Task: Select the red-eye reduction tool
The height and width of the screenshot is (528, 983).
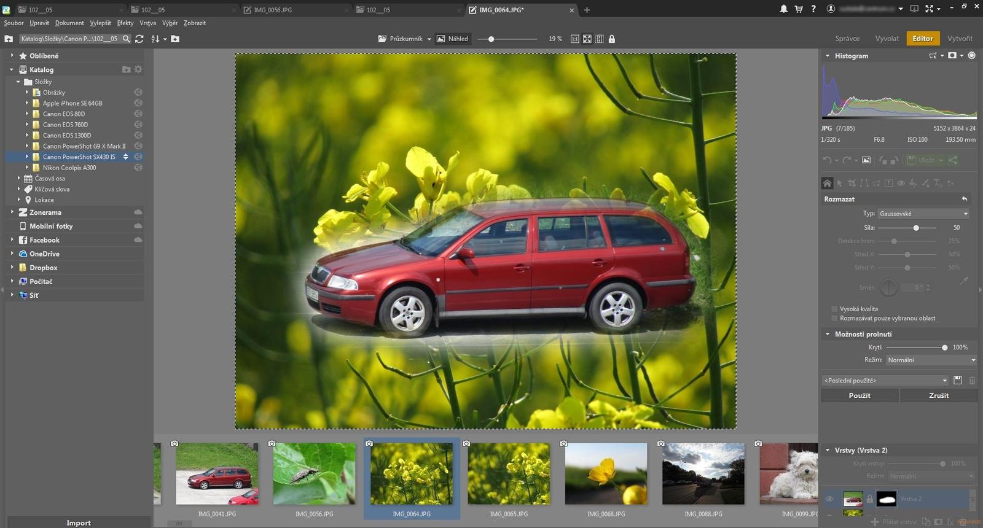Action: (x=901, y=183)
